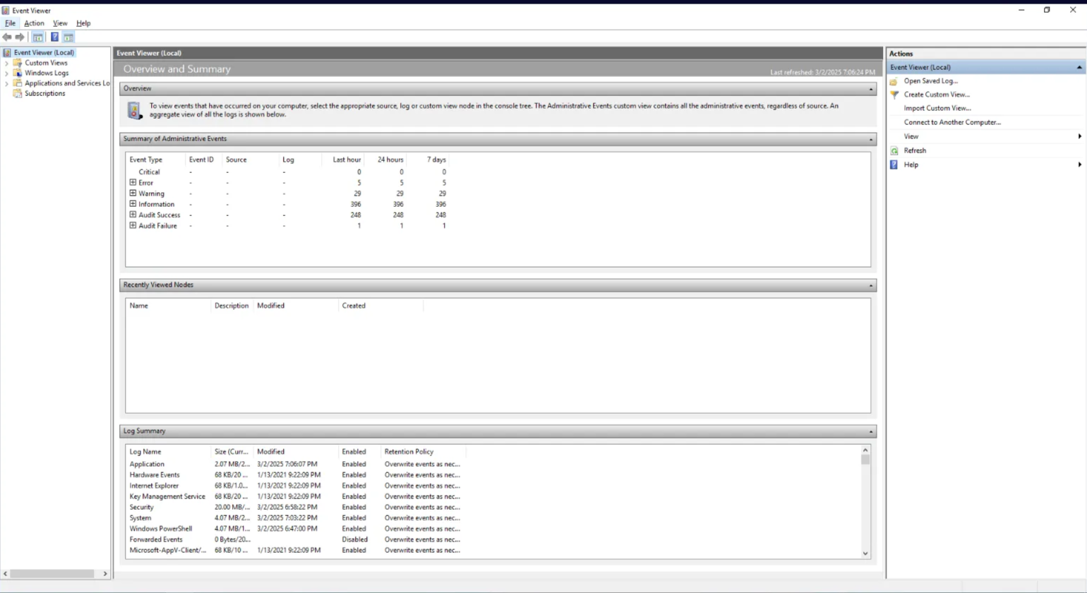Screen dimensions: 1087x593
Task: Click the Subscriptions node icon
Action: (18, 93)
